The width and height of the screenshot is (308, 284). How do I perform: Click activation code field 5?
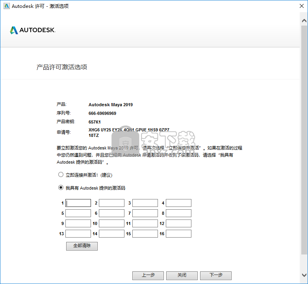tap(78, 213)
